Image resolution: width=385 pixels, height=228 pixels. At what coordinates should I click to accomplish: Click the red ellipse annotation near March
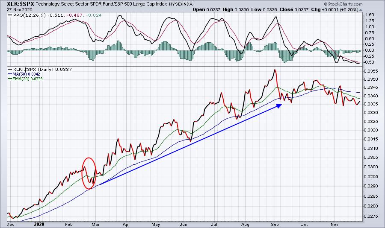pyautogui.click(x=89, y=173)
